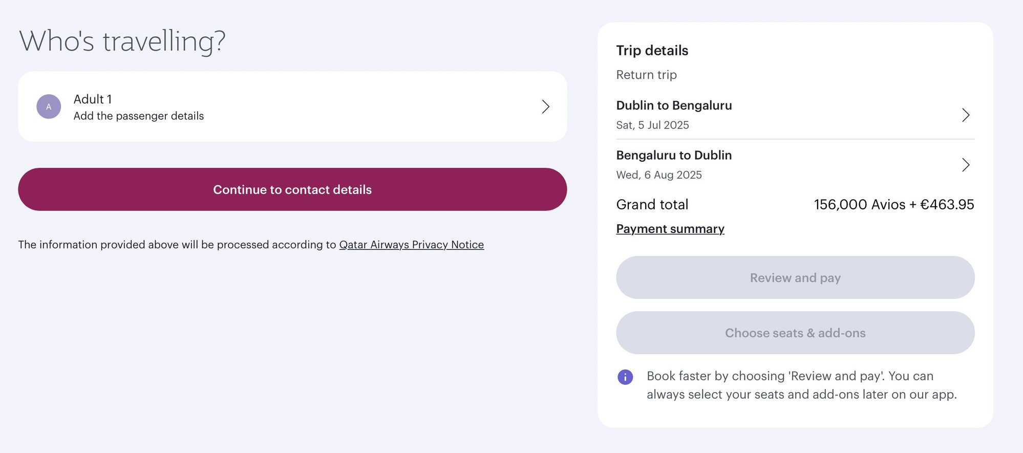Image resolution: width=1023 pixels, height=453 pixels.
Task: Select the Dublin to Bengaluru title
Action: click(674, 105)
